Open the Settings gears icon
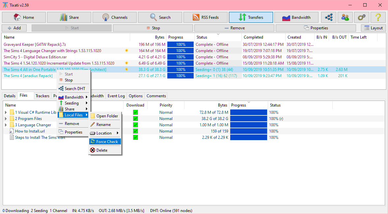This screenshot has width=388, height=214. click(361, 17)
